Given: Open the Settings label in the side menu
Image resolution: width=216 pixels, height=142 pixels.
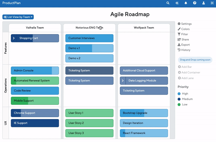Looking at the screenshot, I should coord(186,24).
